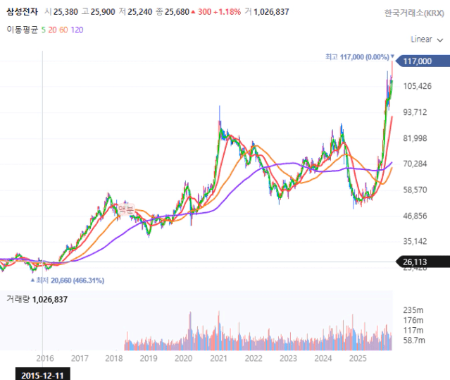Select the 26,113 current price tag
This screenshot has height=380, width=450.
click(423, 262)
